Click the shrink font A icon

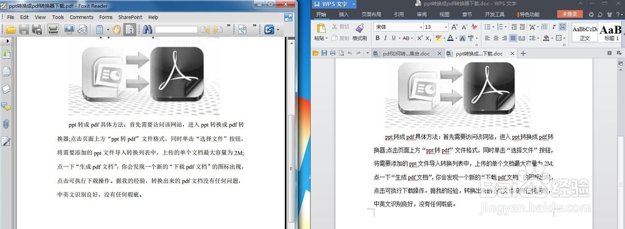[x=464, y=27]
